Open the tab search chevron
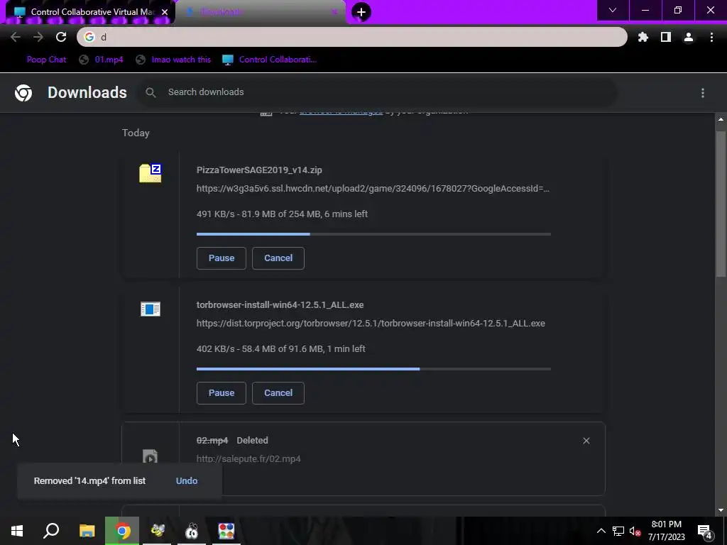 coord(613,10)
